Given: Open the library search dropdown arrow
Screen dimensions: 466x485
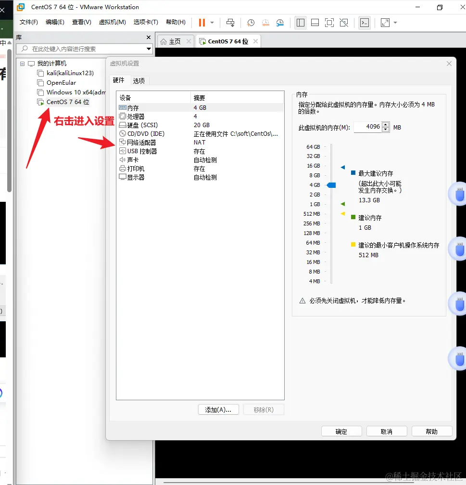Looking at the screenshot, I should click(x=149, y=49).
